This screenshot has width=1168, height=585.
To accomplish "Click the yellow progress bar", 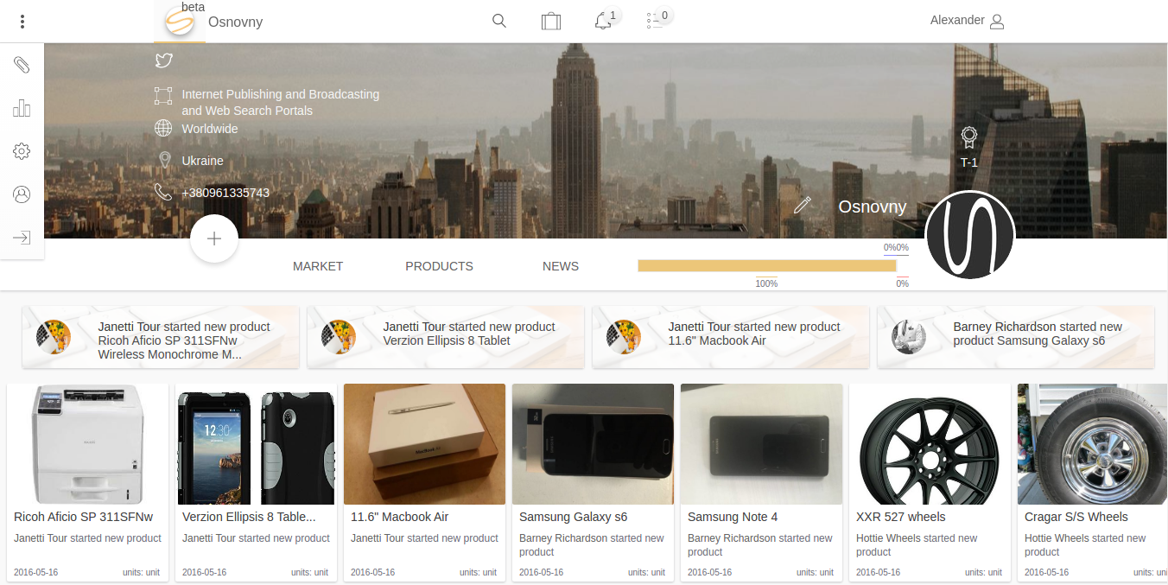I will coord(767,265).
